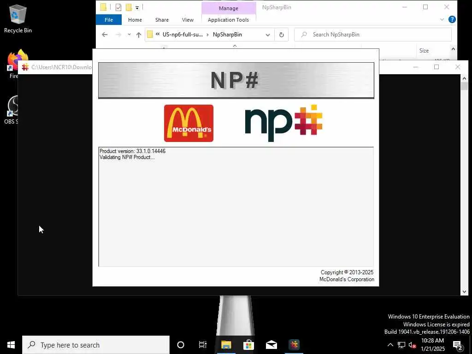Open the Recycle Bin desktop icon

[18, 18]
